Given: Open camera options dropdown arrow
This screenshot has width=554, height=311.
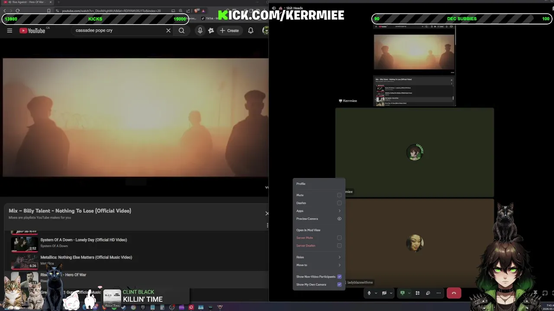Looking at the screenshot, I should coord(391,293).
